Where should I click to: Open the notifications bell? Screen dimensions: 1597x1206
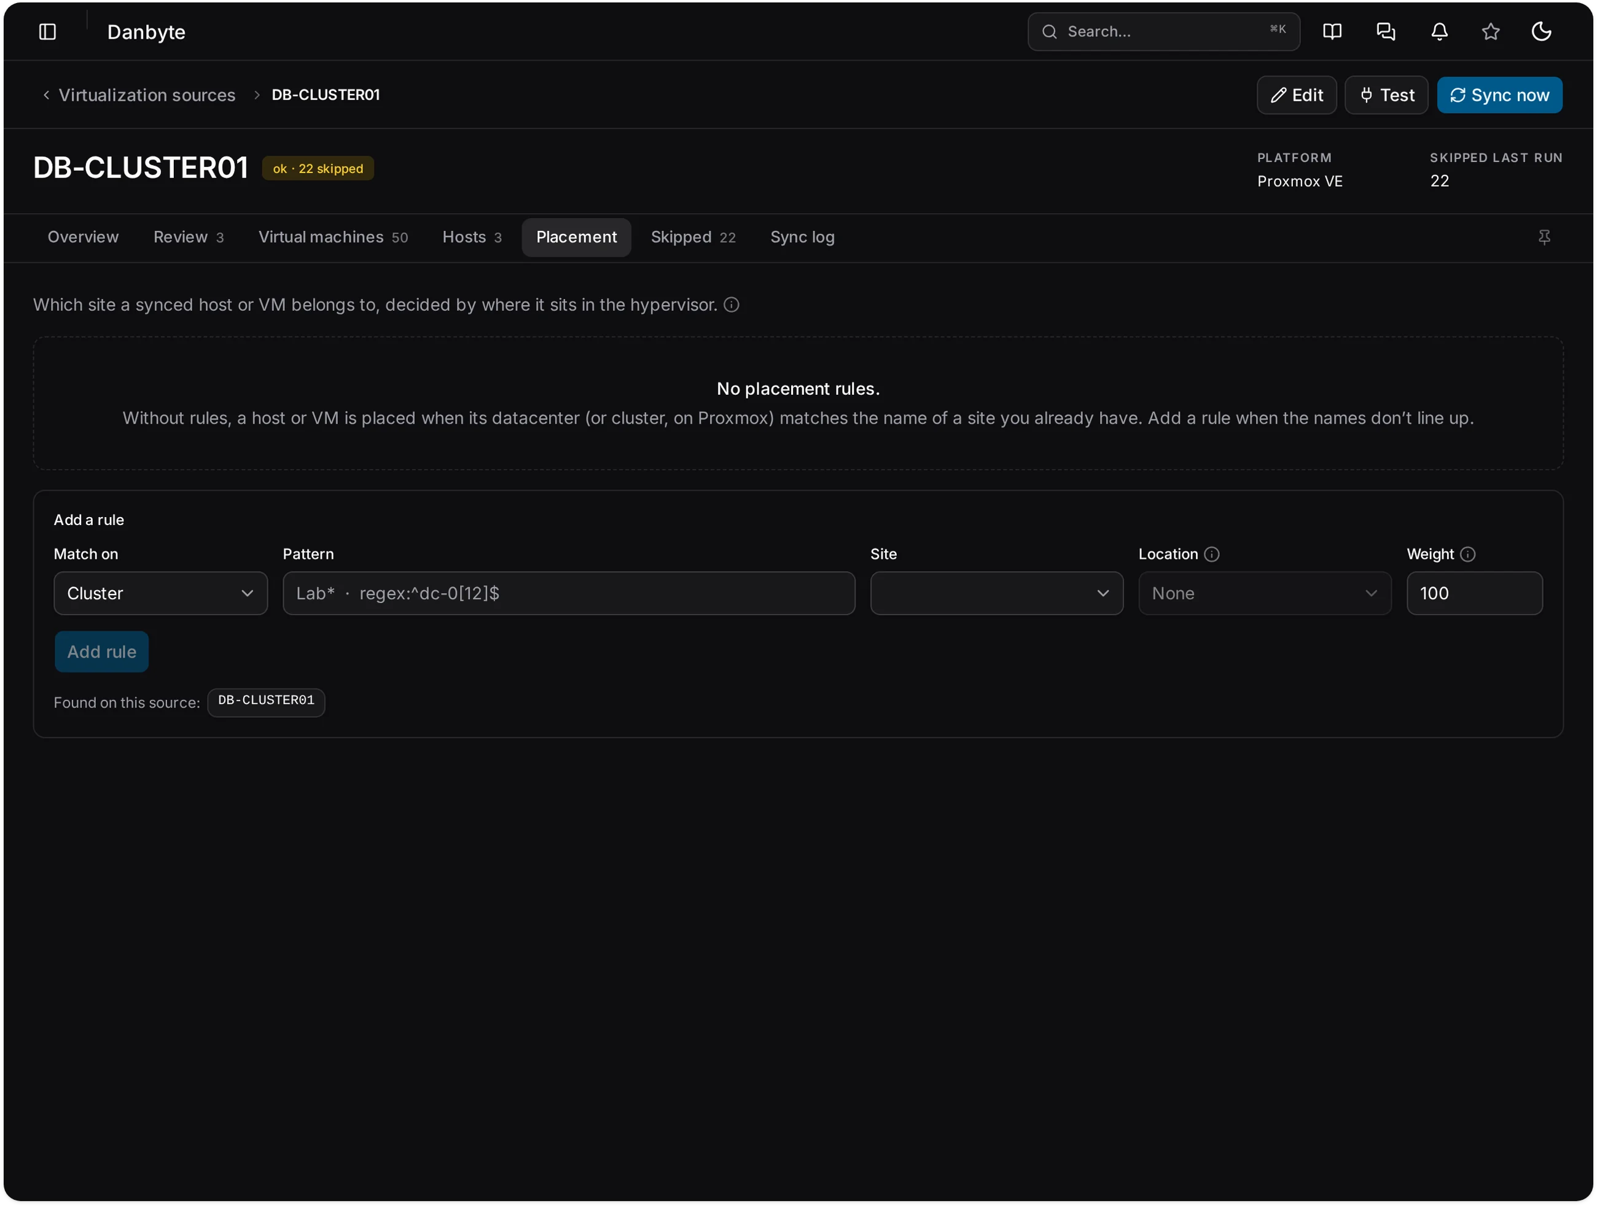(x=1439, y=32)
